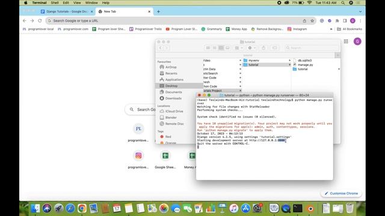The image size is (385, 216).
Task: Expand myvenv folder arrow in Finder
Action: (x=289, y=60)
